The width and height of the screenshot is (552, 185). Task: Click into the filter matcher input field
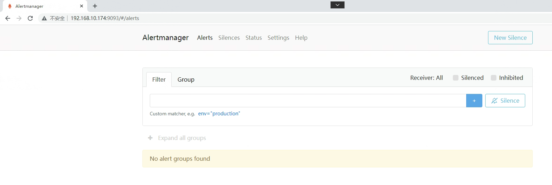pyautogui.click(x=308, y=101)
